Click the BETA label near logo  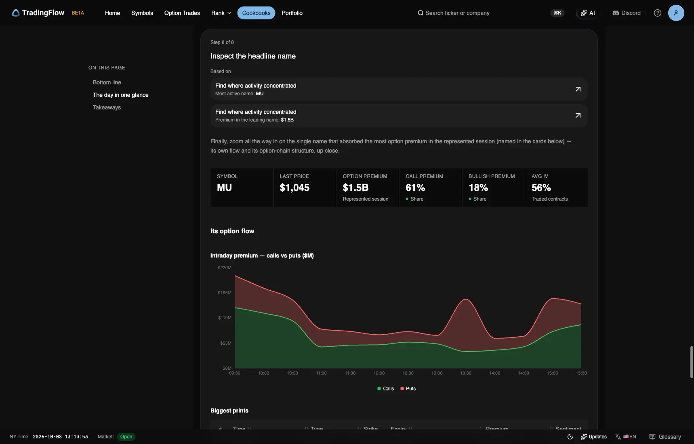tap(78, 13)
